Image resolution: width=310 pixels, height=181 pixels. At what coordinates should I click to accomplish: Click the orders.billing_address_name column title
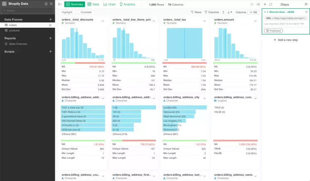[233, 175]
